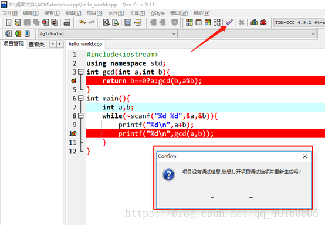325x225 pixels.
Task: Click the Open file icon
Action: 18,22
